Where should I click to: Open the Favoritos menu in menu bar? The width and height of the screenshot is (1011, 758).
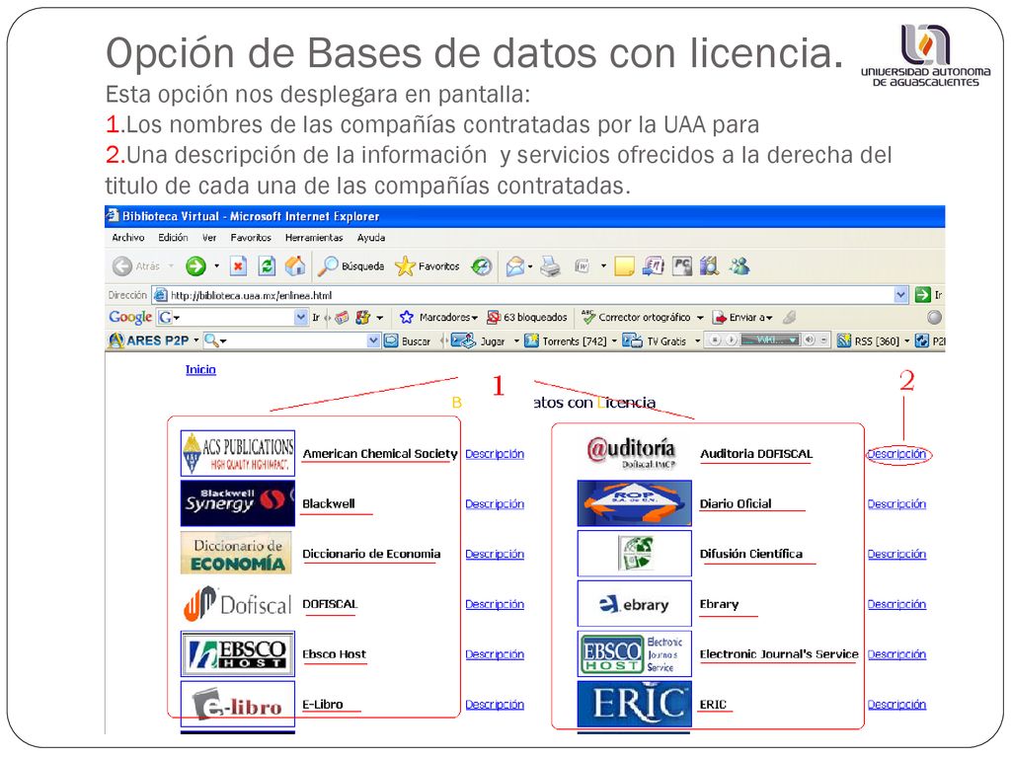[251, 237]
